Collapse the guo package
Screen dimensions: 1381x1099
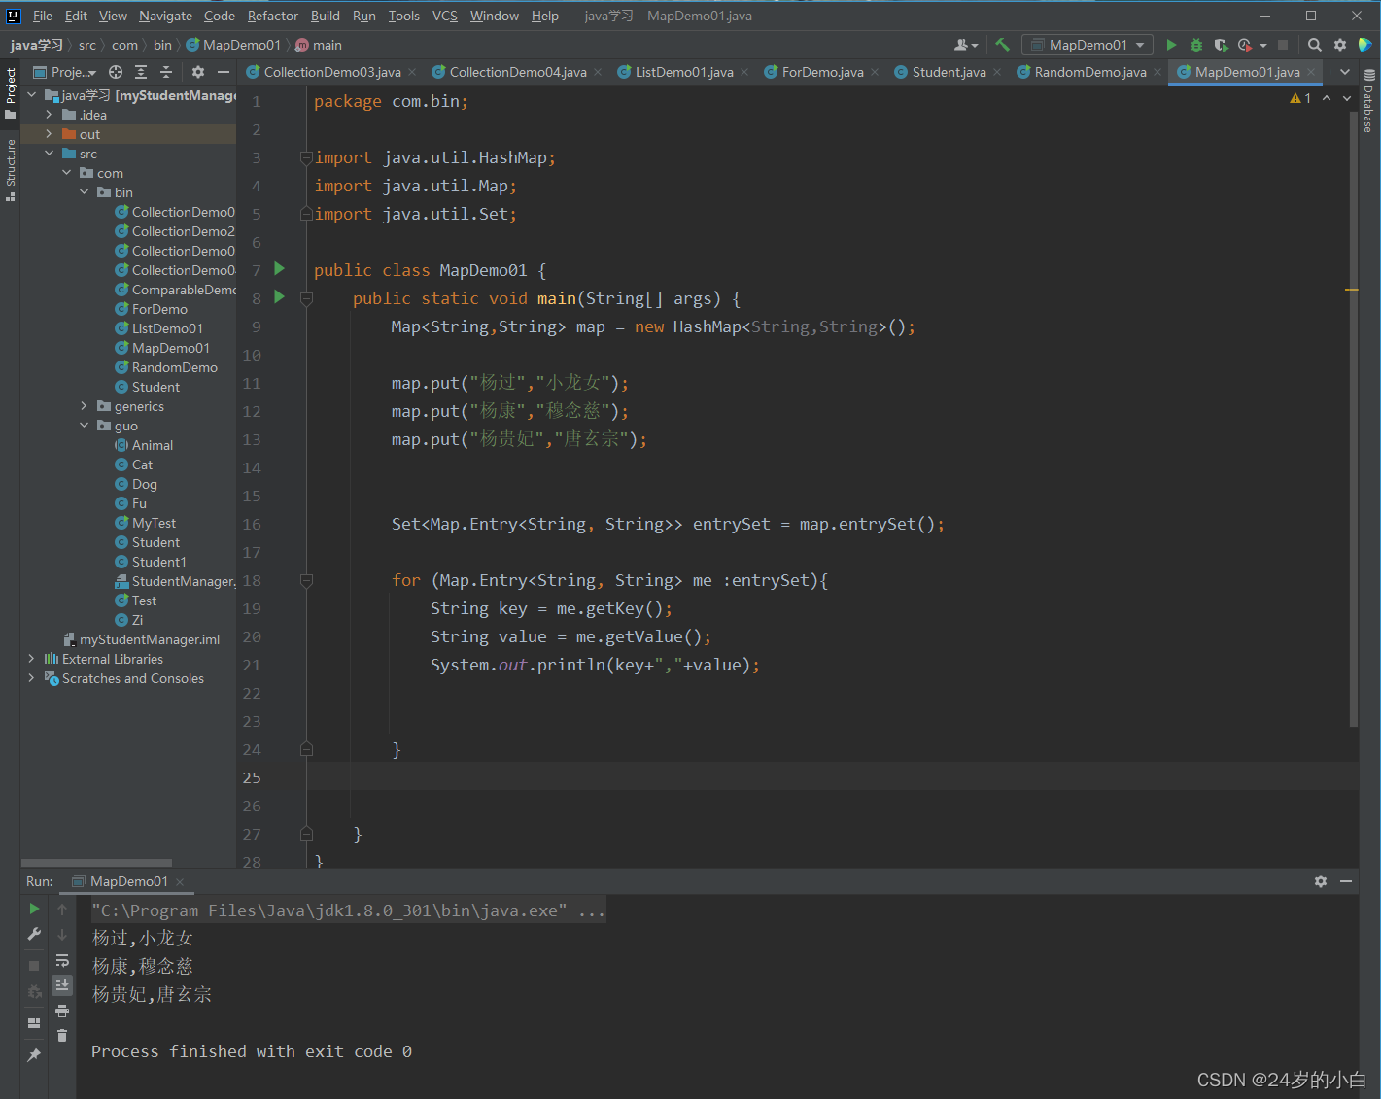pos(84,426)
